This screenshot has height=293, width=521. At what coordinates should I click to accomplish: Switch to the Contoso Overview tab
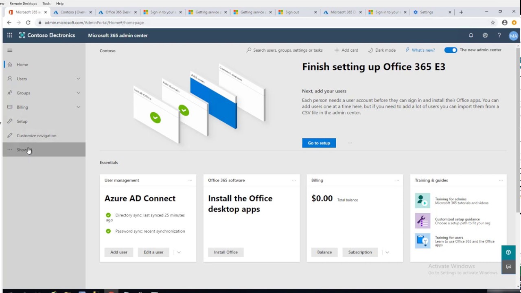coord(73,12)
